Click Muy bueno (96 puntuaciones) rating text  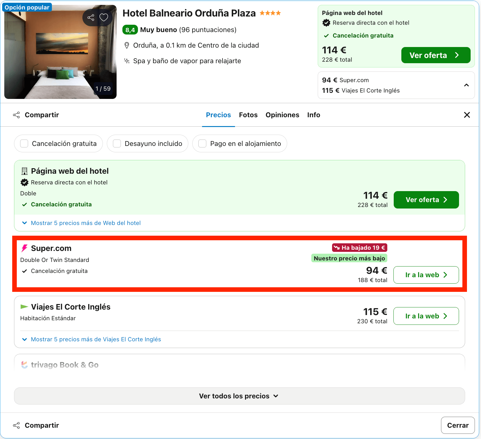pyautogui.click(x=188, y=30)
